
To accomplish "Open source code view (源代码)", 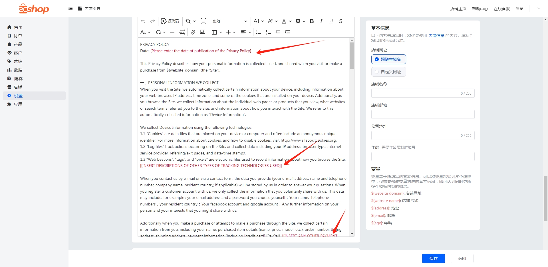I will point(170,21).
